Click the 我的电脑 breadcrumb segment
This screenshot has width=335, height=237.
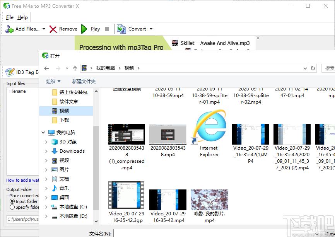click(105, 68)
